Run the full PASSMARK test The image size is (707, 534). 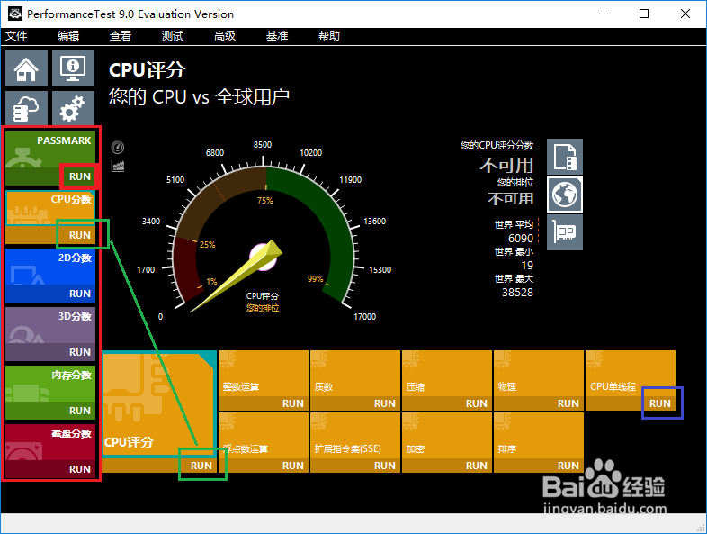click(80, 176)
